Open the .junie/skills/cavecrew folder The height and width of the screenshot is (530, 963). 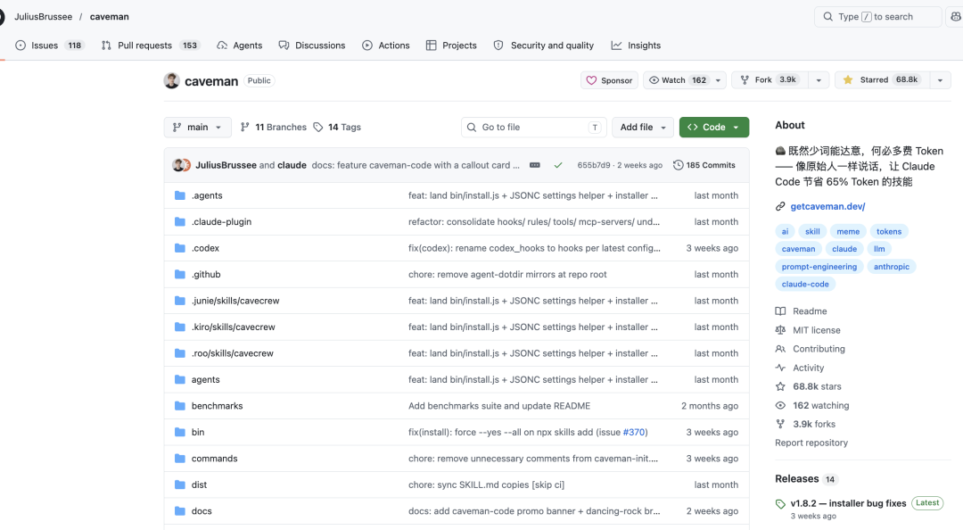click(235, 301)
